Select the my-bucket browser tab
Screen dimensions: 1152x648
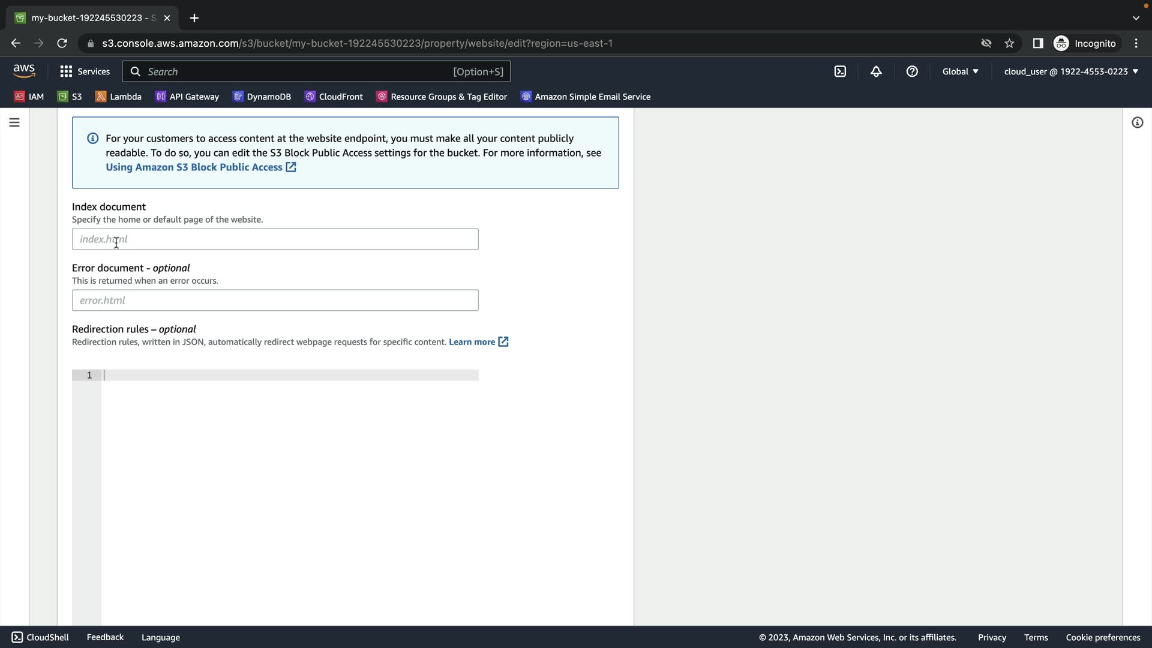tap(90, 18)
